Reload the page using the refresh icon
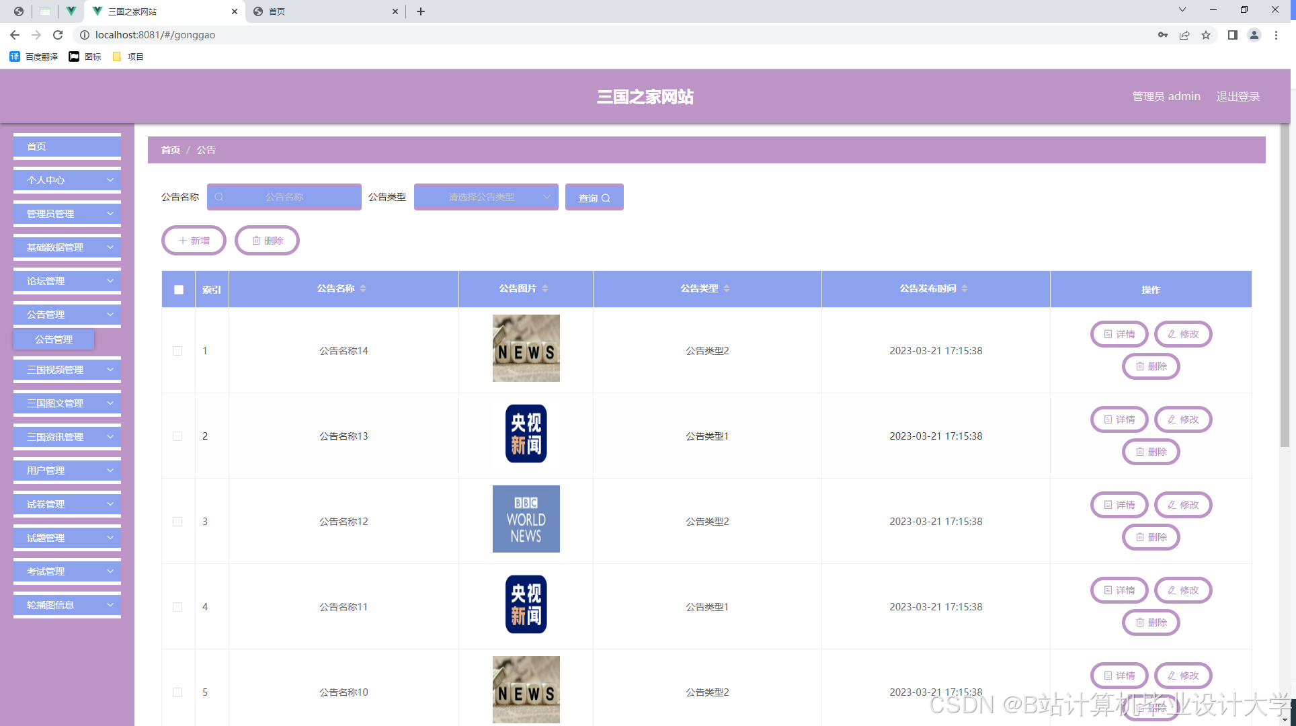 58,35
